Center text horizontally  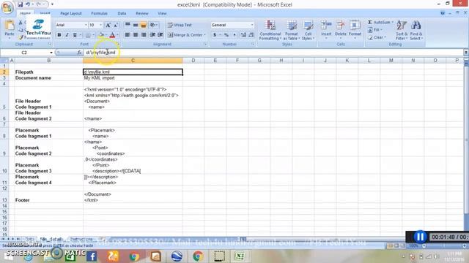coord(136,35)
